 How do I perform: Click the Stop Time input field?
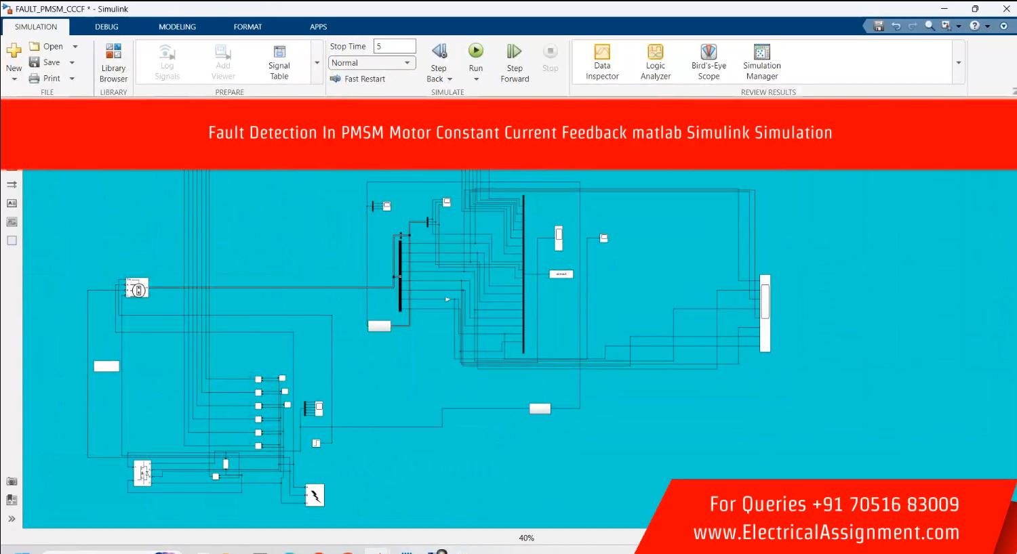[395, 47]
